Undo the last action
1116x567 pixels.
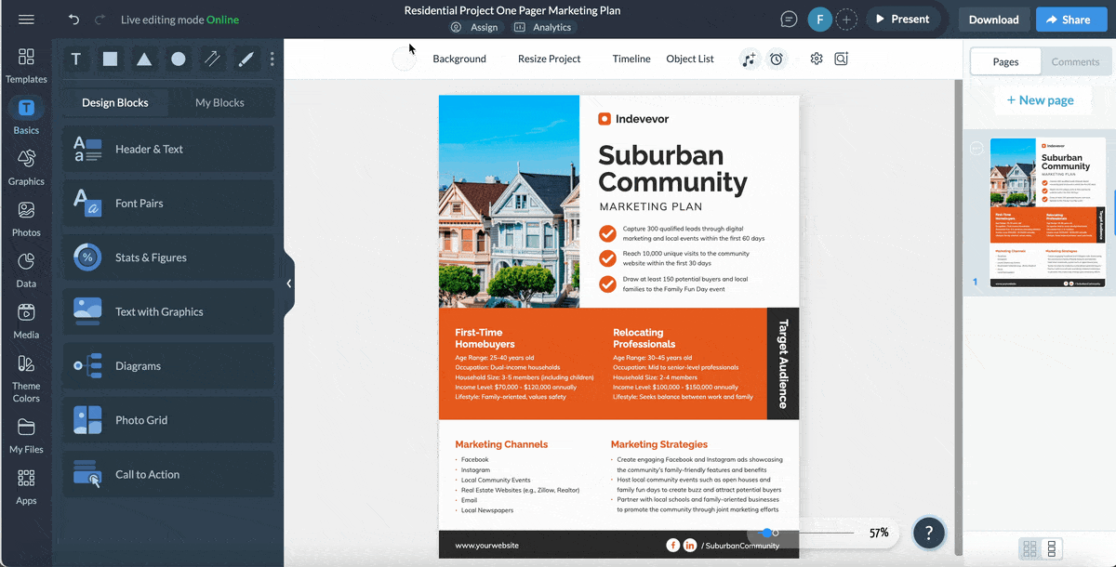tap(73, 20)
